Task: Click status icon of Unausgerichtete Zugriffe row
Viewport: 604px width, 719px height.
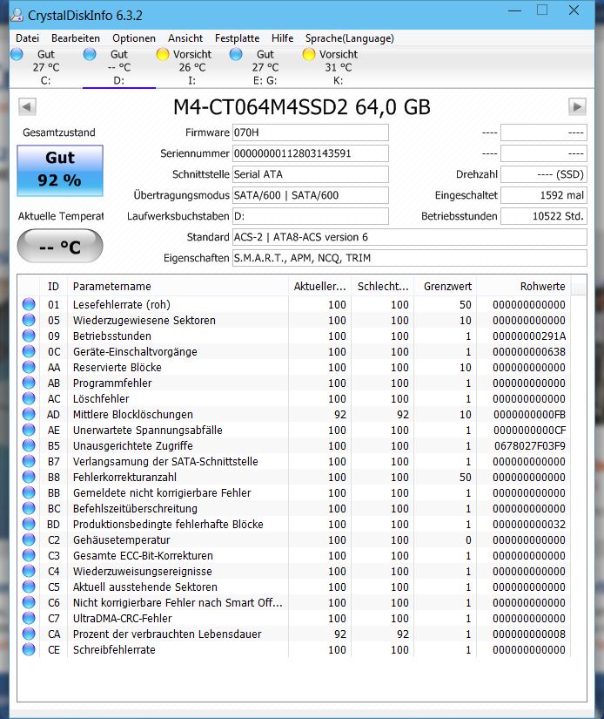Action: point(29,445)
